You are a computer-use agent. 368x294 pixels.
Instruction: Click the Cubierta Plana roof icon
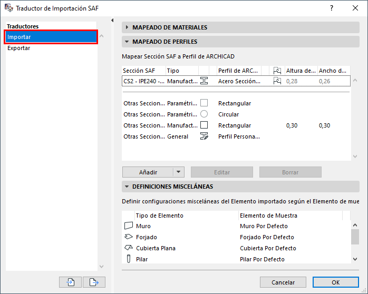point(128,248)
